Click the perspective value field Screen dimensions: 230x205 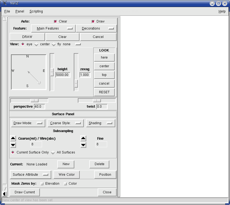pyautogui.click(x=39, y=107)
